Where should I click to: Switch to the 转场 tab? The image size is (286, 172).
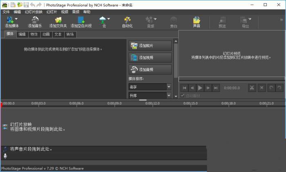coord(70,34)
